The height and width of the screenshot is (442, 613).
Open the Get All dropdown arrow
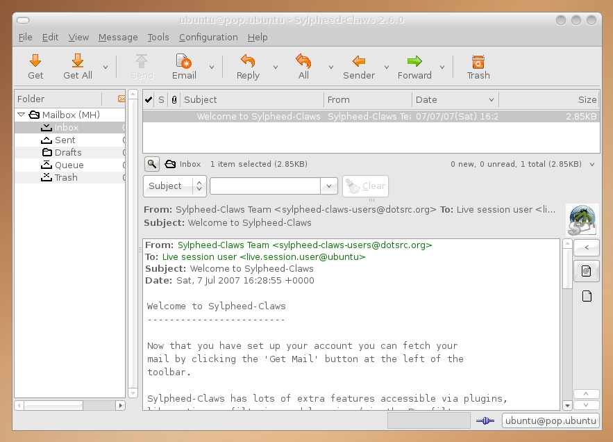[x=106, y=67]
